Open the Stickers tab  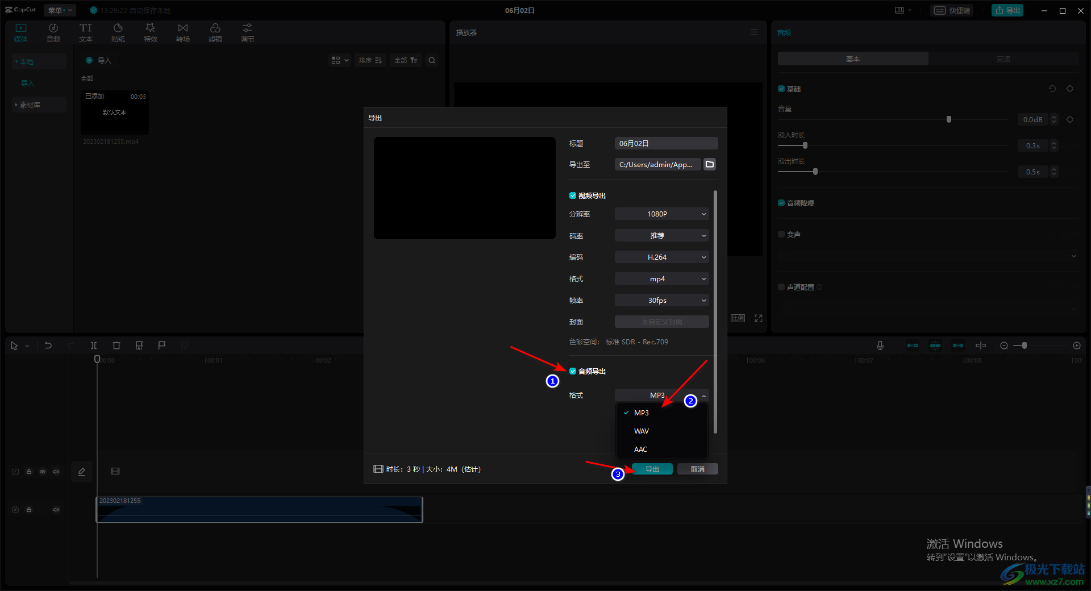click(118, 32)
